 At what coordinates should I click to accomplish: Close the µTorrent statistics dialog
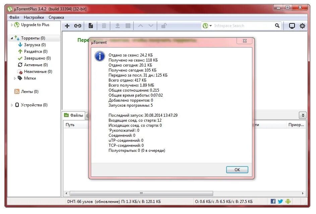245,41
